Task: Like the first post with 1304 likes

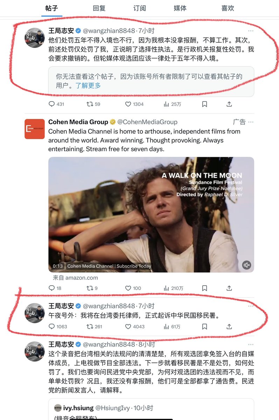Action: click(134, 104)
